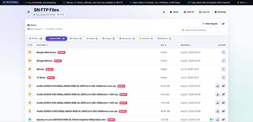Copy link for Arafta S01E01-E15 zip
Image resolution: width=253 pixels, height=122 pixels.
[223, 86]
